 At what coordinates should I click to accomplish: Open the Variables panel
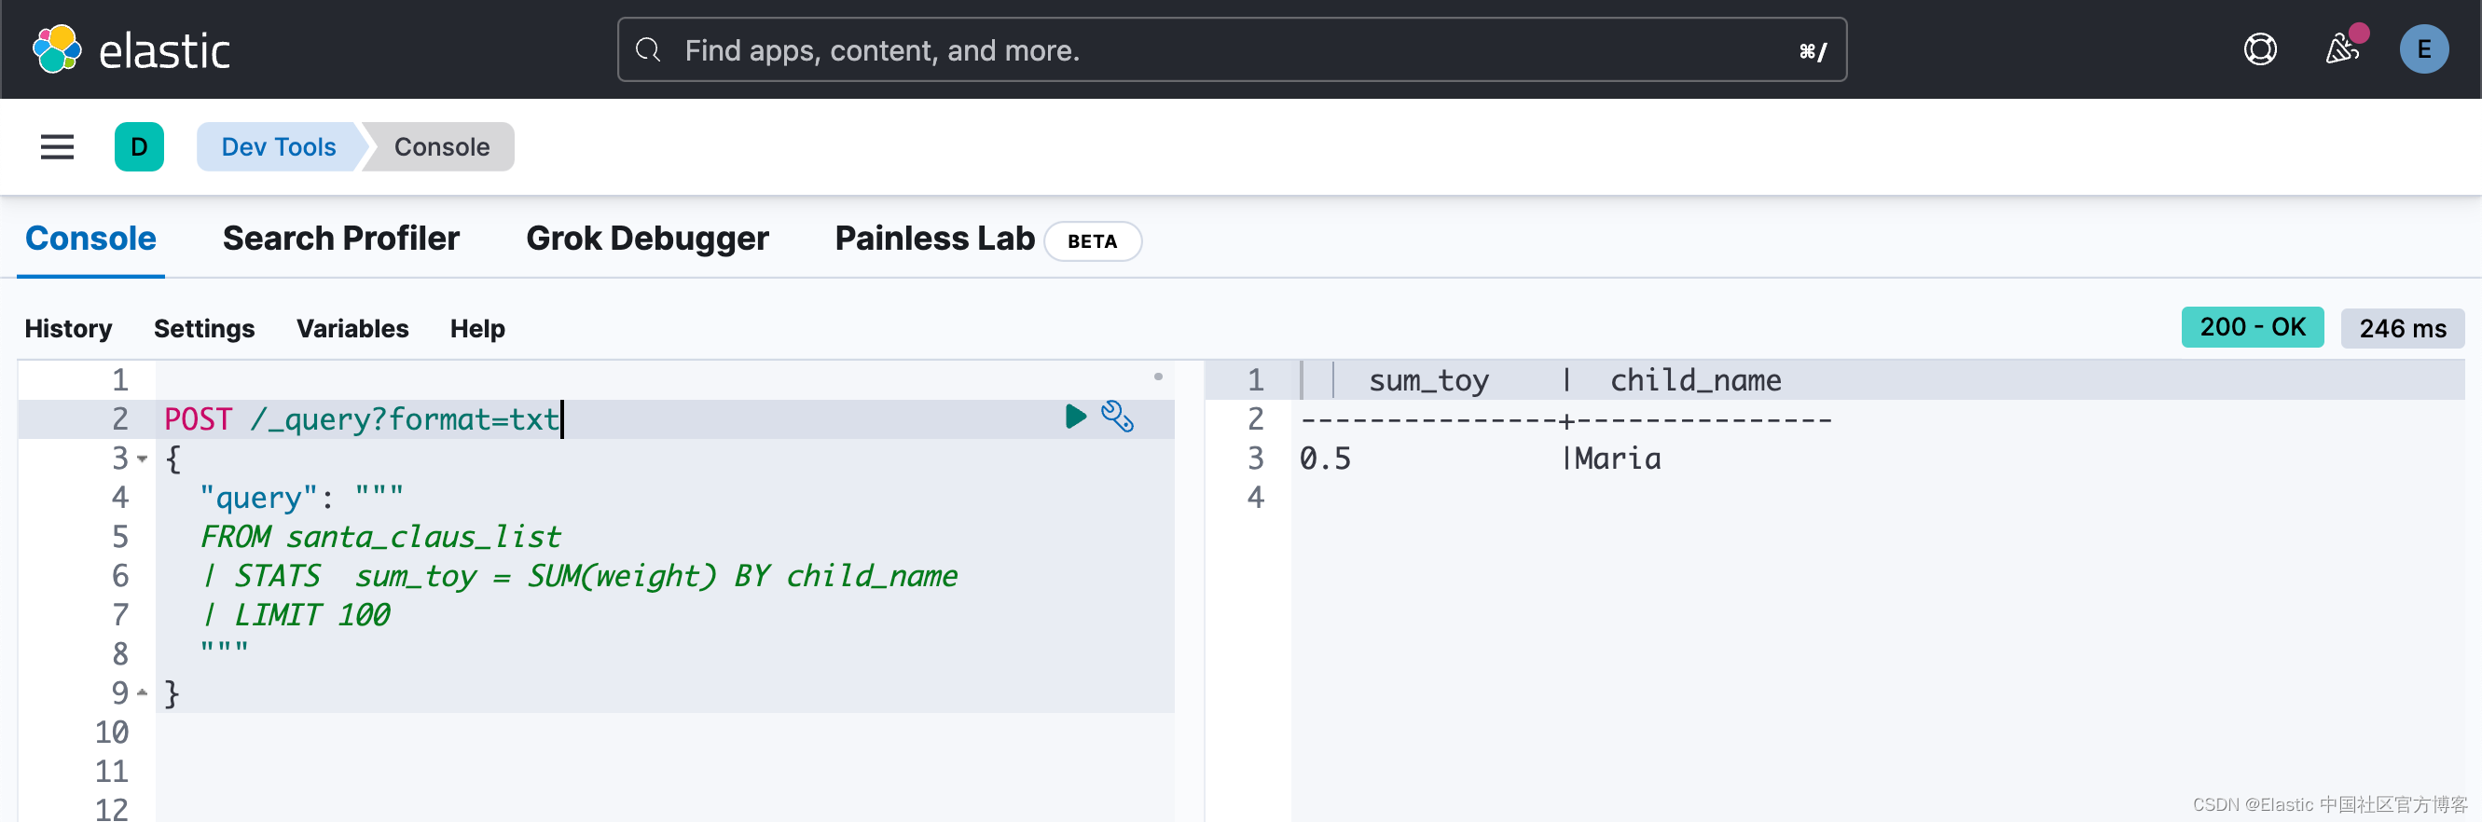click(x=352, y=329)
